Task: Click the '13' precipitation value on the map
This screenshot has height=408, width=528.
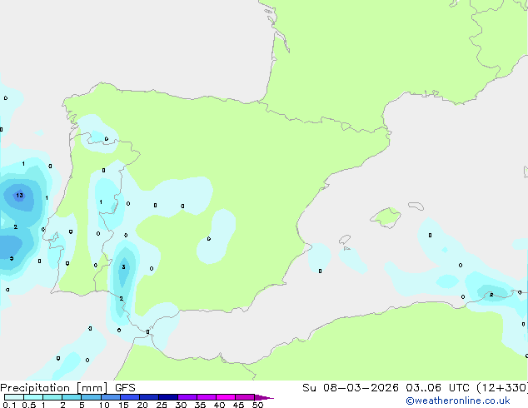Action: click(19, 195)
